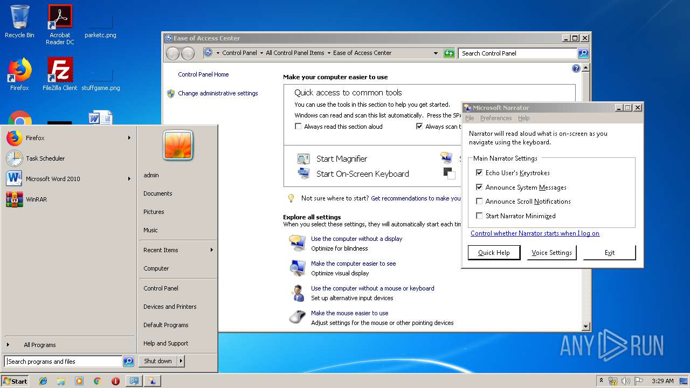
Task: Open Voice Settings in Narrator
Action: point(551,253)
